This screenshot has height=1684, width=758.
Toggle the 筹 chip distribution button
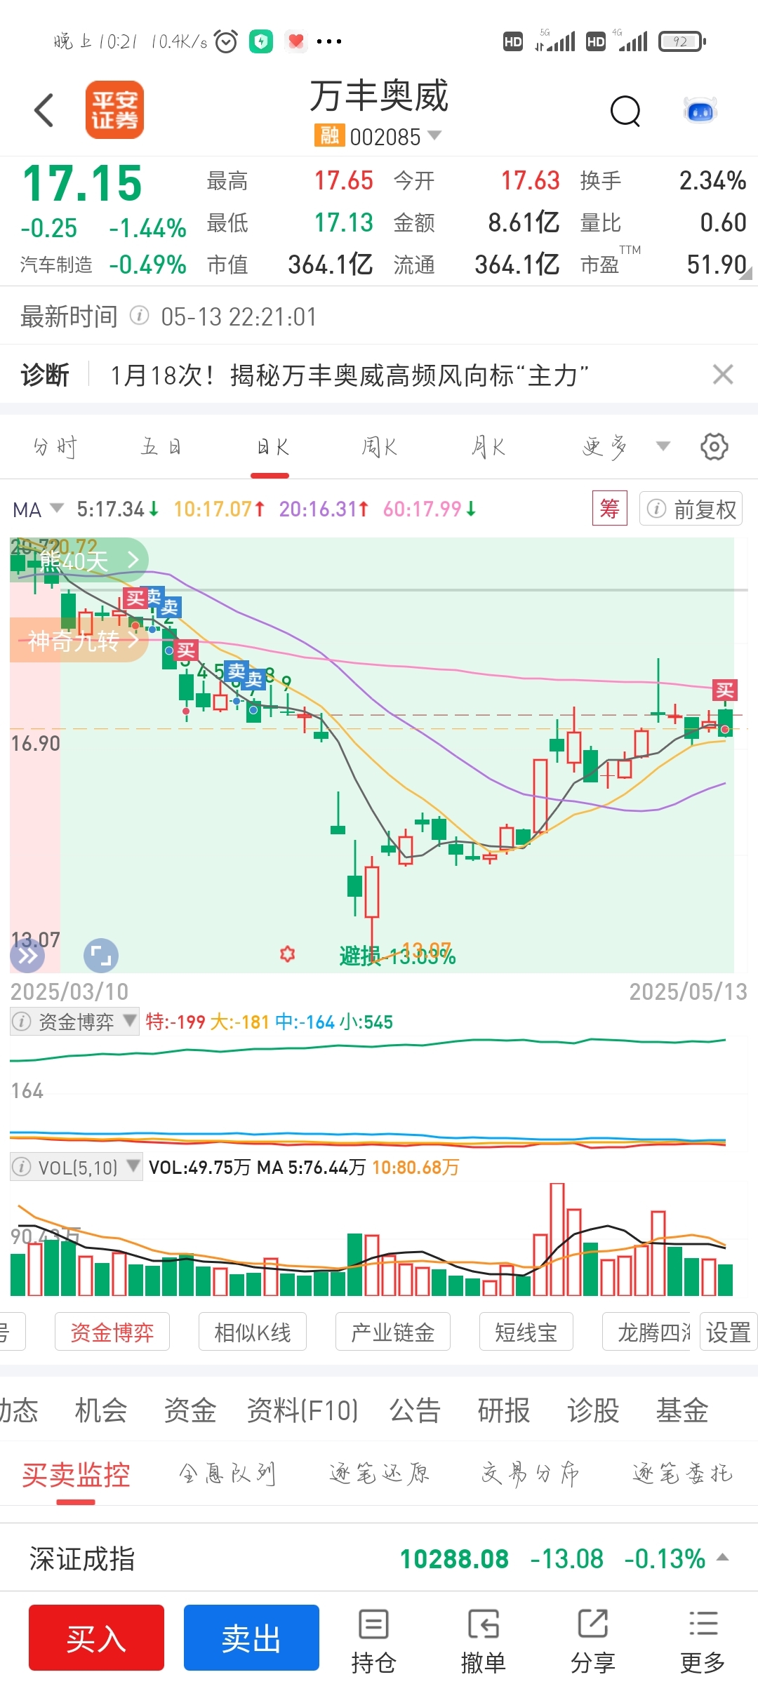tap(609, 508)
